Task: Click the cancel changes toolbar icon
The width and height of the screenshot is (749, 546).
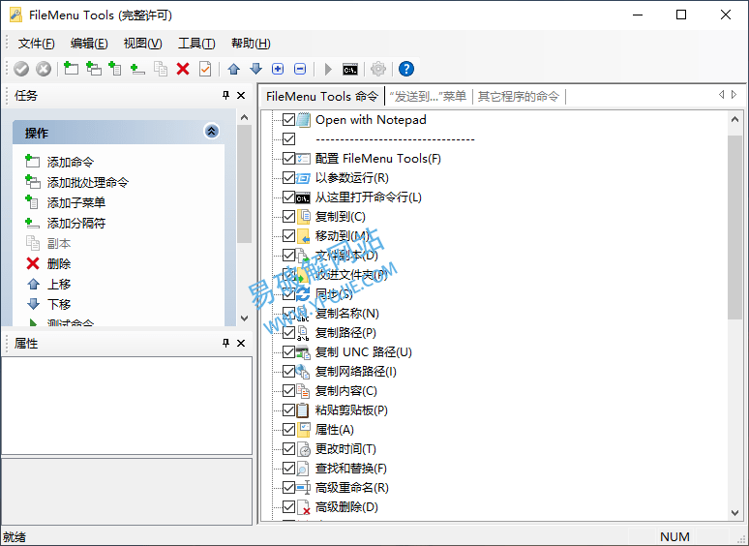Action: click(44, 70)
